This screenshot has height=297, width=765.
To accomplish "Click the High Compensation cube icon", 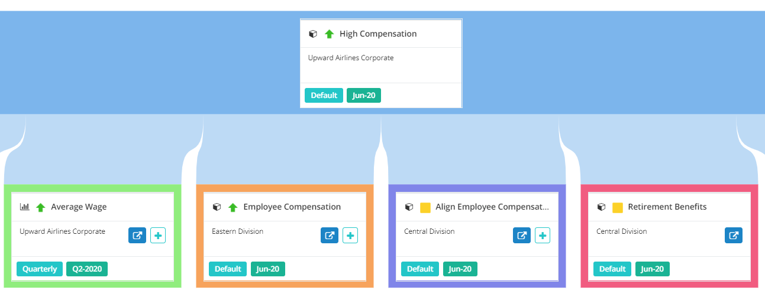I will (313, 34).
